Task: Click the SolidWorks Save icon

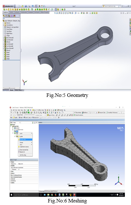Action: (x=26, y=6)
